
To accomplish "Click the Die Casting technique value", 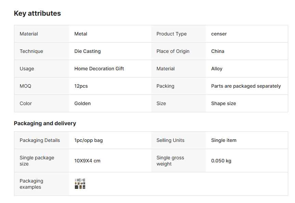I will [x=88, y=51].
